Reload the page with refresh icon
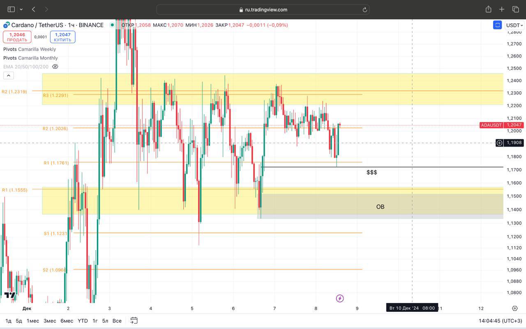Image resolution: width=526 pixels, height=329 pixels. point(365,9)
